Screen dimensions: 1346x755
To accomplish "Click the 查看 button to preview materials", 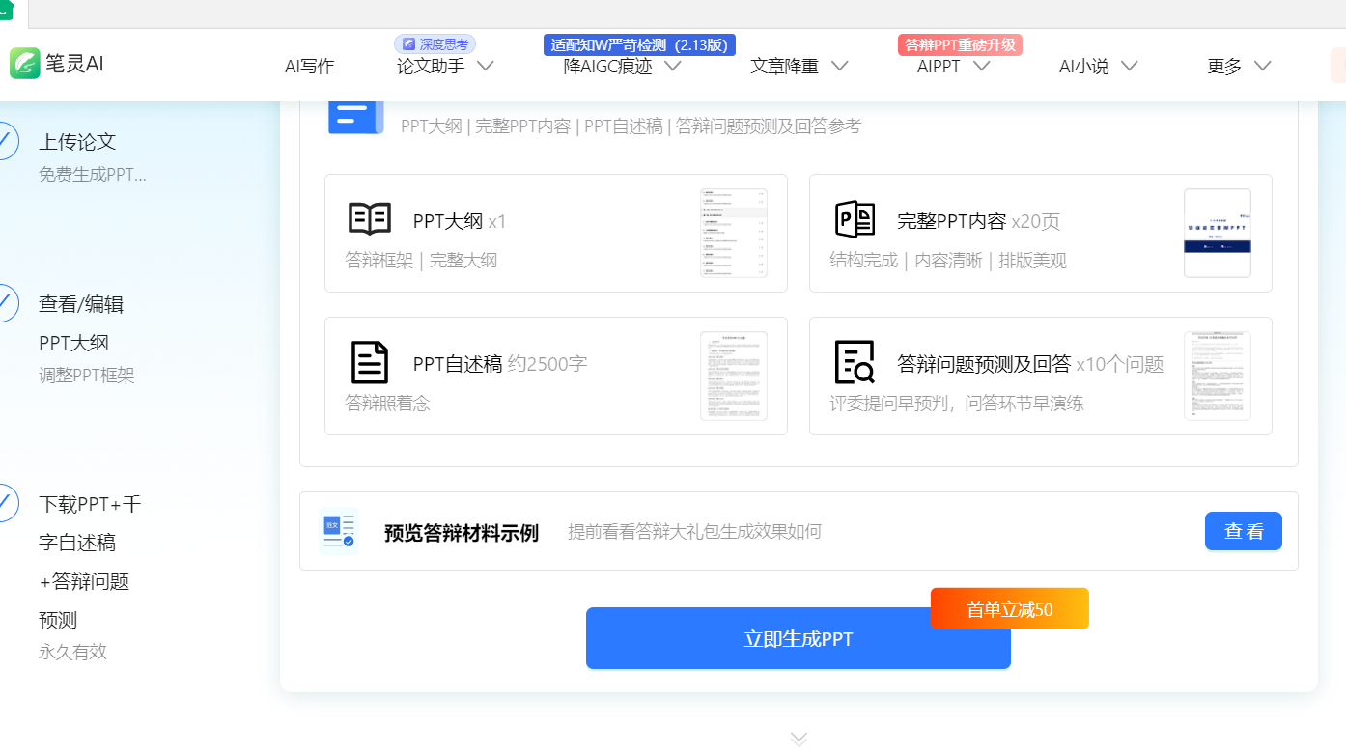I will pos(1243,530).
